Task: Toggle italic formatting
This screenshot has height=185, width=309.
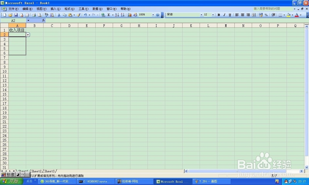Action: tap(224, 15)
